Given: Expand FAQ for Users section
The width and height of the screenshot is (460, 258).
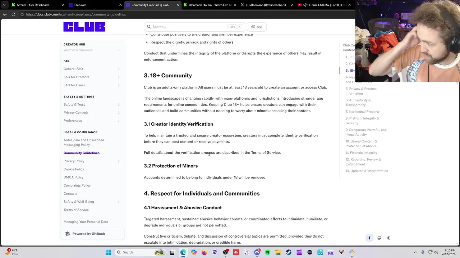Looking at the screenshot, I should pyautogui.click(x=119, y=85).
